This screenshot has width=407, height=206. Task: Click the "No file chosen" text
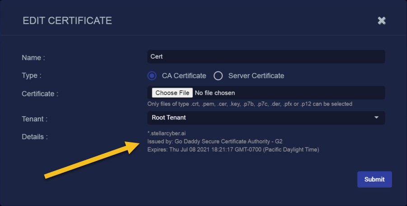[x=215, y=93]
